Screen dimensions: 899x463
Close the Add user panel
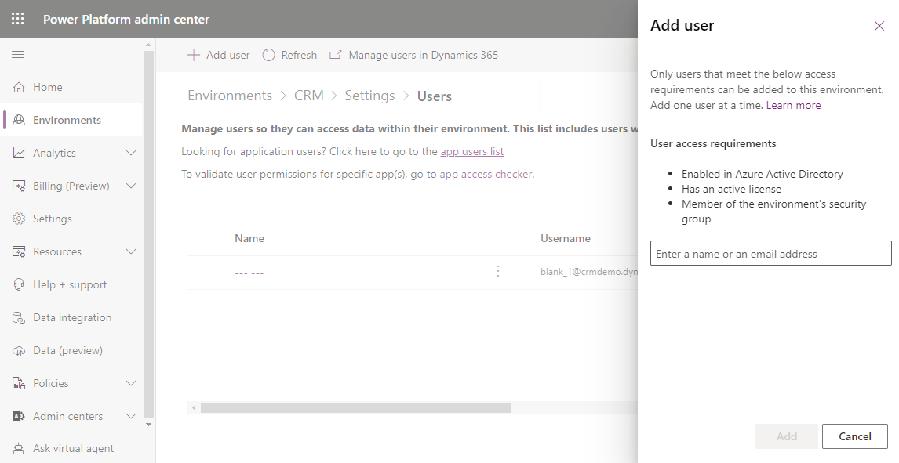(x=879, y=26)
